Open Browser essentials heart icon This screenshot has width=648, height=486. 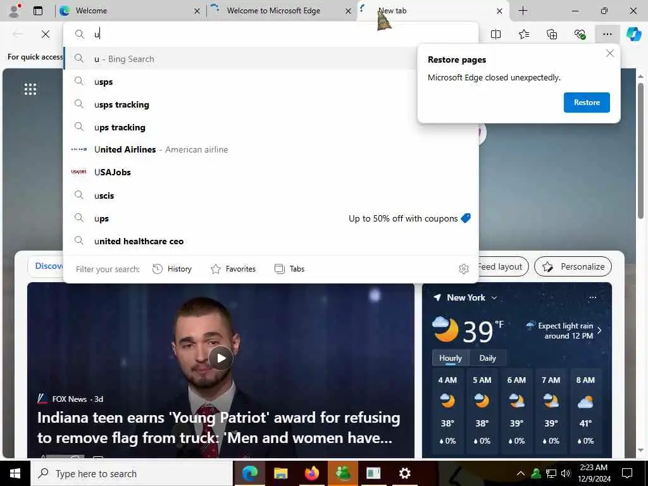coord(580,34)
